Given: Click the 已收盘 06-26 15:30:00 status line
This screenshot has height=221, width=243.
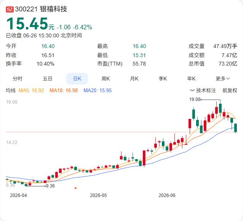Looking at the screenshot, I should click(44, 35).
